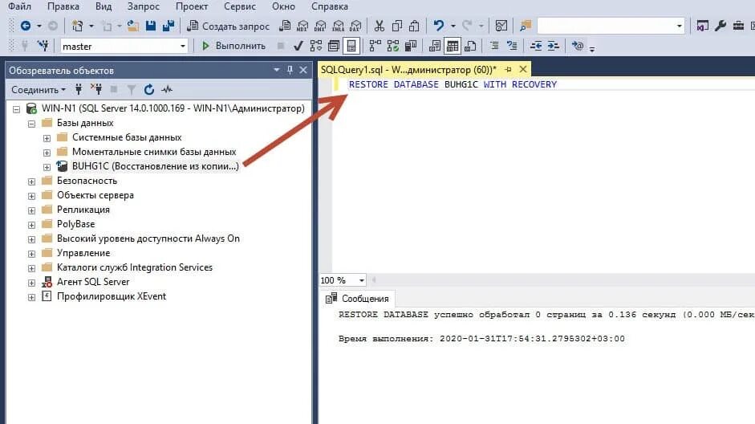Open a file with the folder icon
Image resolution: width=755 pixels, height=424 pixels.
tap(133, 26)
